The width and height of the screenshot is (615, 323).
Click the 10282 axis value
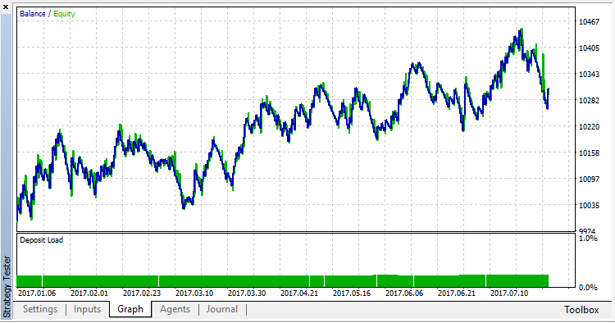[589, 101]
